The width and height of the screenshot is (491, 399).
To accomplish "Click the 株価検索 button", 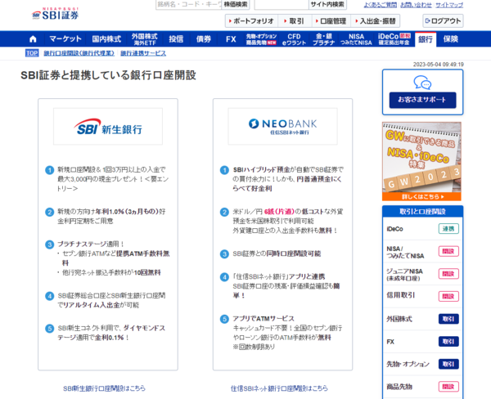I will [236, 4].
